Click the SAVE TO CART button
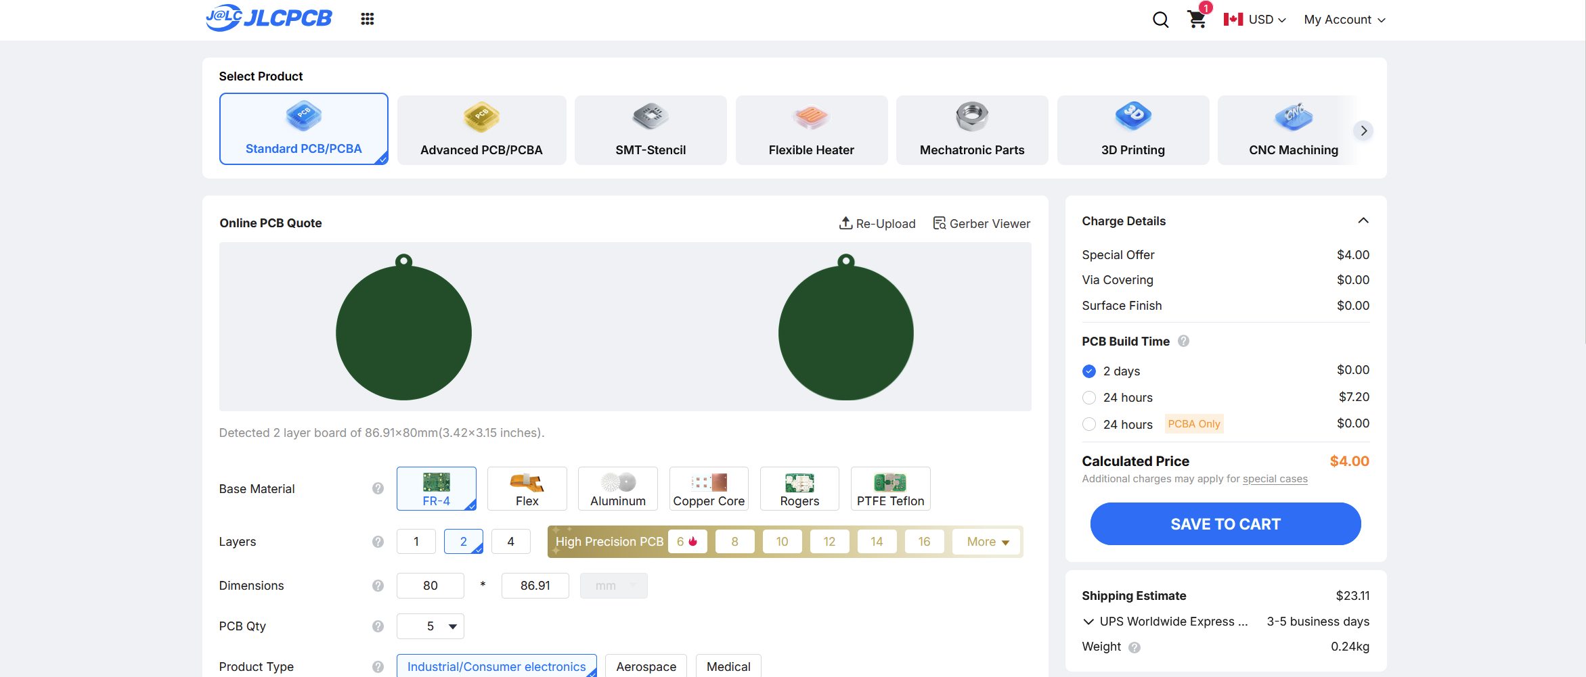 1225,524
